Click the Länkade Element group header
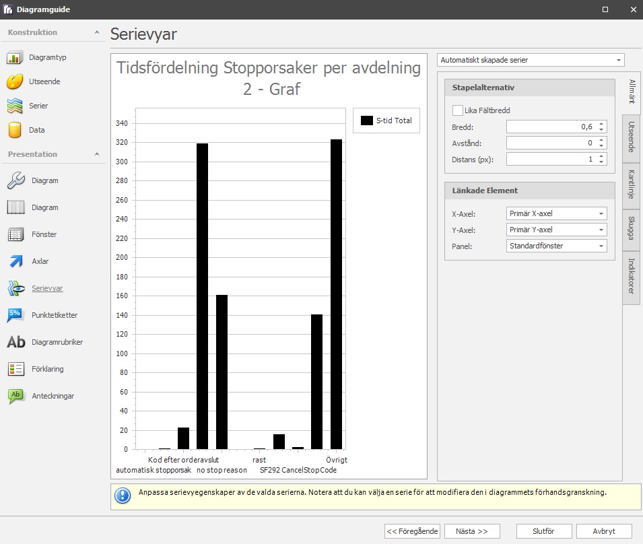Screen dimensions: 643x544 click(530, 191)
